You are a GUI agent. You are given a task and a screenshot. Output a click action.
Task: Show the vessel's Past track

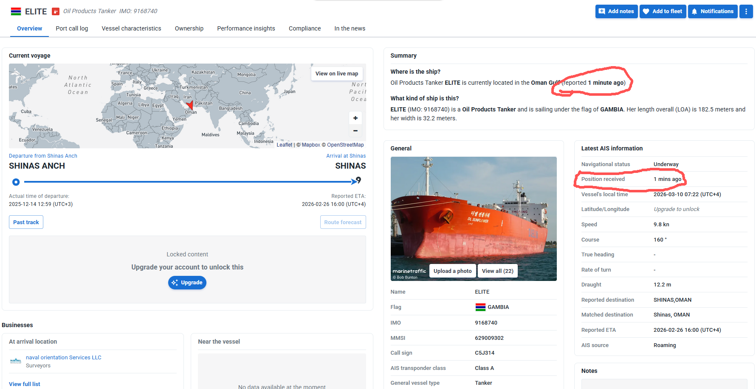(x=26, y=222)
